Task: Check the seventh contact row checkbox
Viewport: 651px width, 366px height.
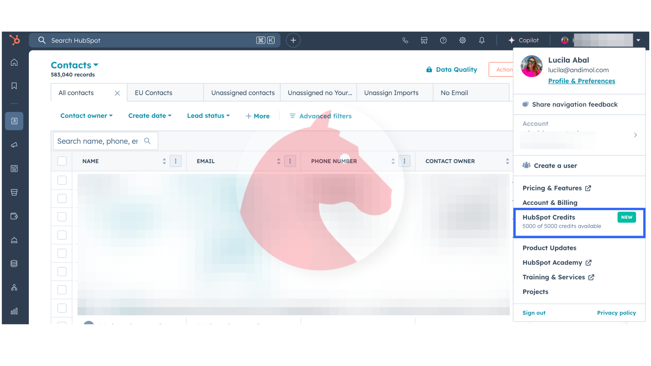Action: click(x=62, y=290)
